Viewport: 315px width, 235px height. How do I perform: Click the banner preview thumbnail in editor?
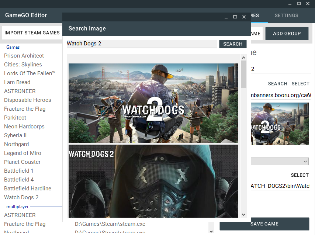click(280, 124)
